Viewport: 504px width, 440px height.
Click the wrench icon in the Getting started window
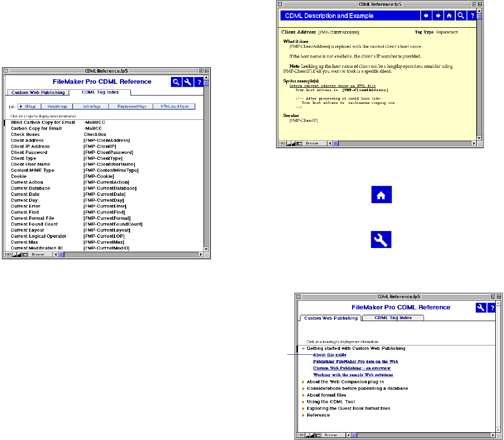[481, 308]
